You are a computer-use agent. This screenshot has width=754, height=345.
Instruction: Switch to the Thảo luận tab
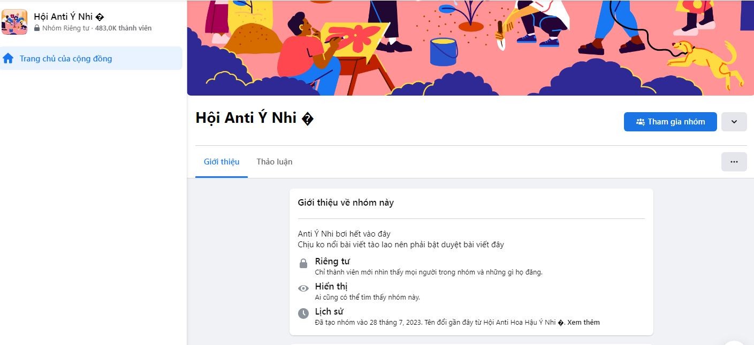tap(274, 162)
